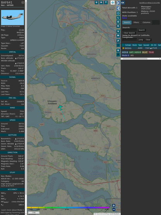Image resolution: width=161 pixels, height=215 pixels.
Task: Click the T map button
Action: click(x=106, y=2)
